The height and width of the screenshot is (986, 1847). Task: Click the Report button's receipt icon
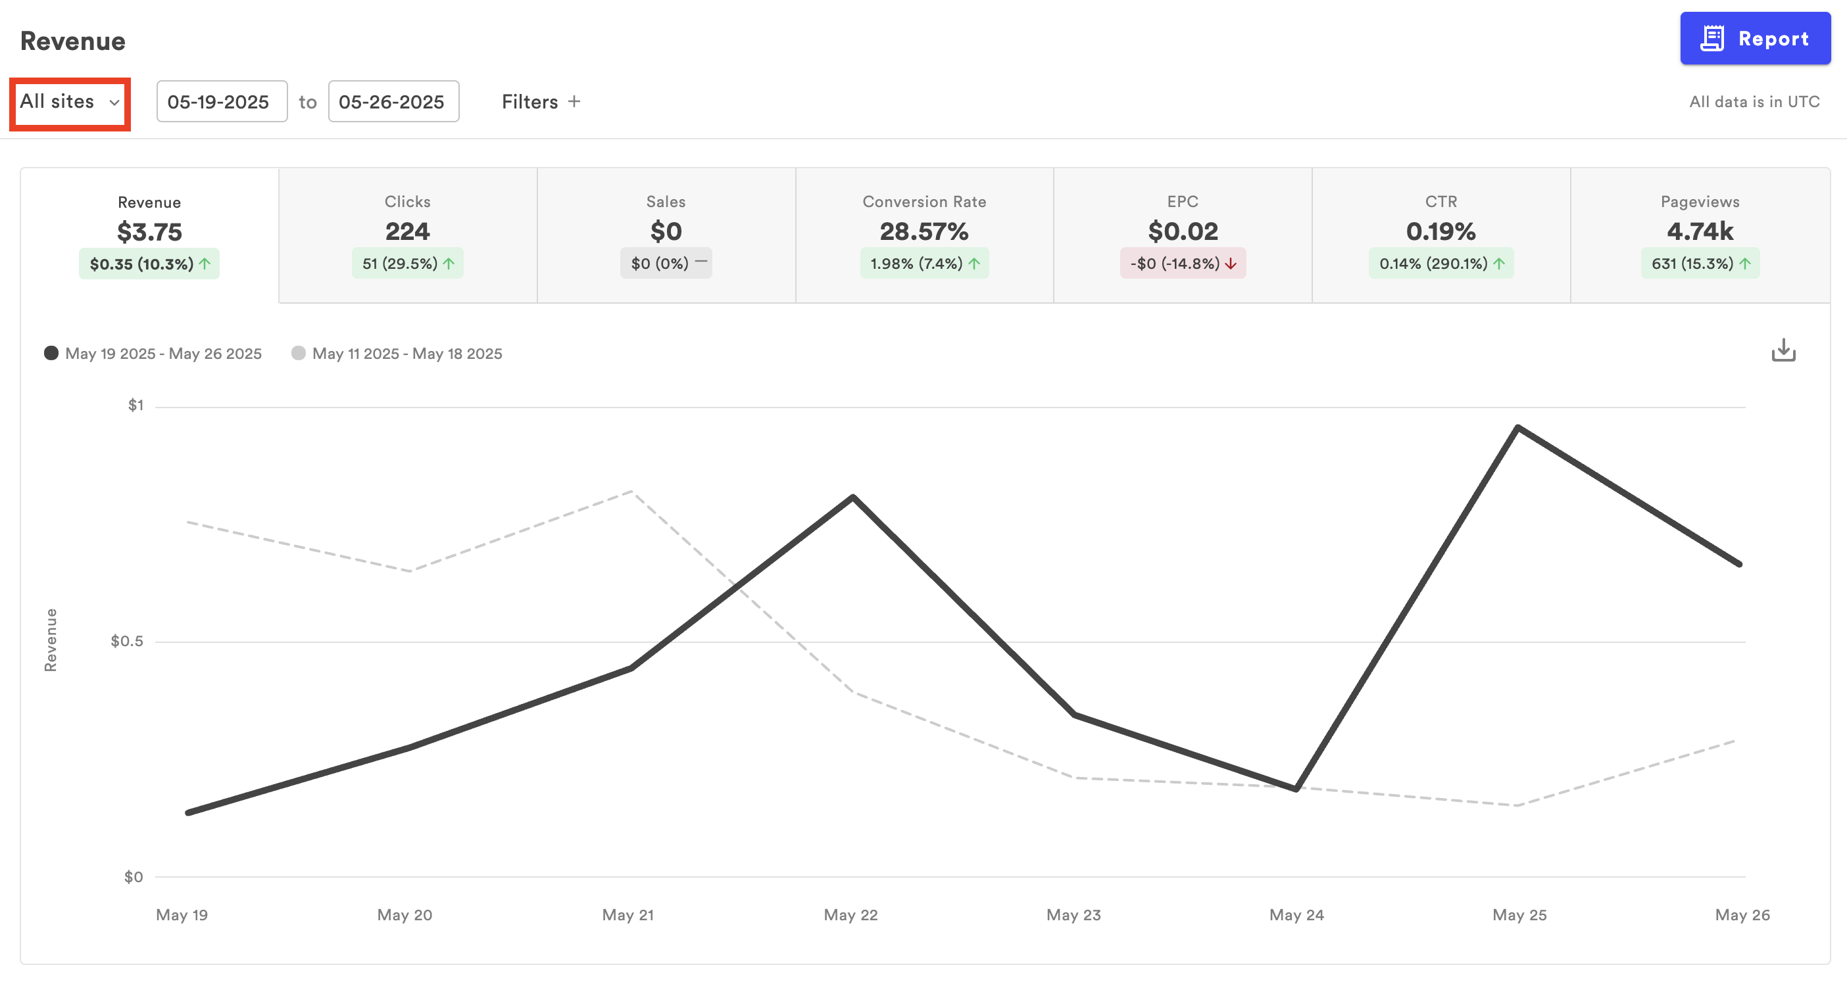(x=1712, y=39)
